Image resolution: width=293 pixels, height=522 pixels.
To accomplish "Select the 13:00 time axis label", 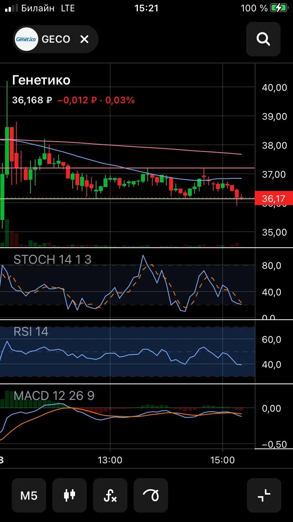I will pos(110,460).
